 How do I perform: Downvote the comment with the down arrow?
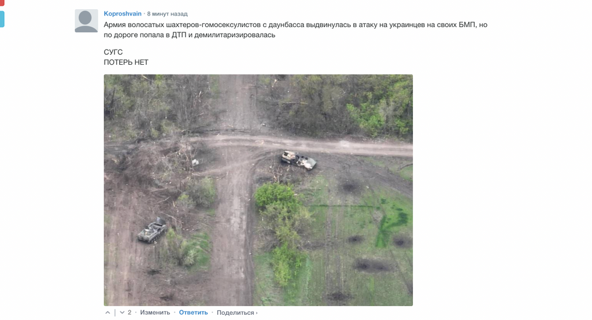[x=122, y=312]
